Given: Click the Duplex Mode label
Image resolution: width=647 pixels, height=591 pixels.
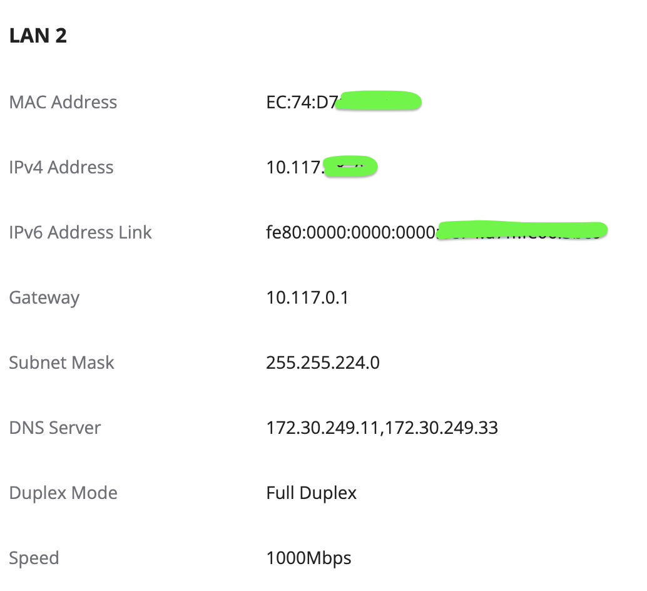Looking at the screenshot, I should click(63, 493).
